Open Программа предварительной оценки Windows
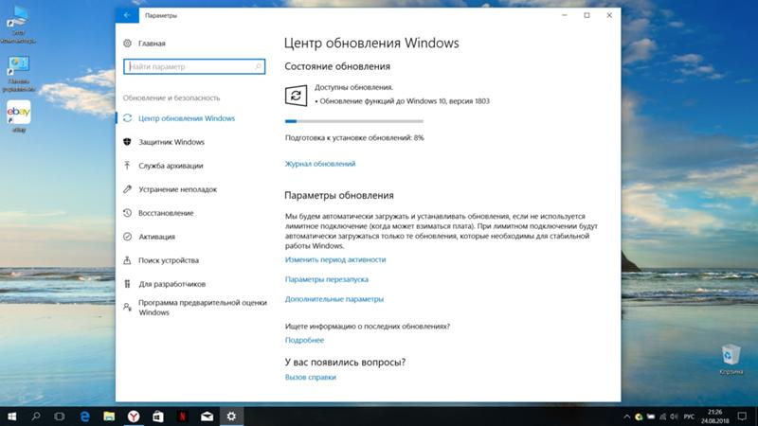Screen dimensions: 758x426 203,307
